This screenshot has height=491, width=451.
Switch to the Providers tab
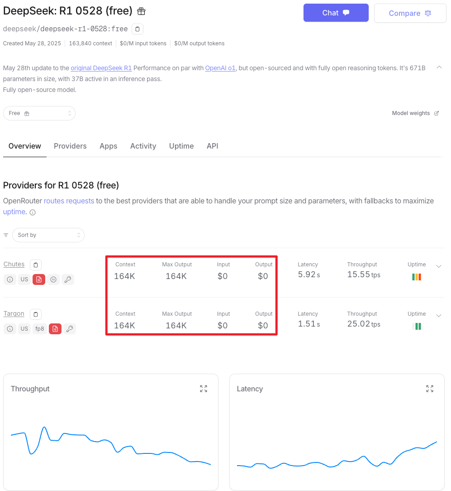[70, 146]
